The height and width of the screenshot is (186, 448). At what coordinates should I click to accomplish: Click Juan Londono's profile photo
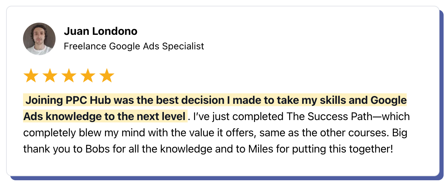tap(39, 39)
